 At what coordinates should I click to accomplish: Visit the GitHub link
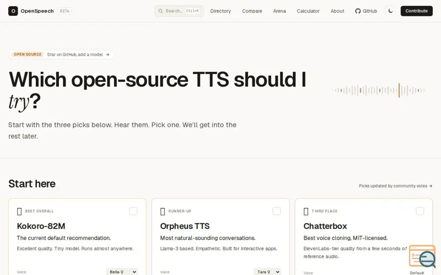pyautogui.click(x=366, y=11)
